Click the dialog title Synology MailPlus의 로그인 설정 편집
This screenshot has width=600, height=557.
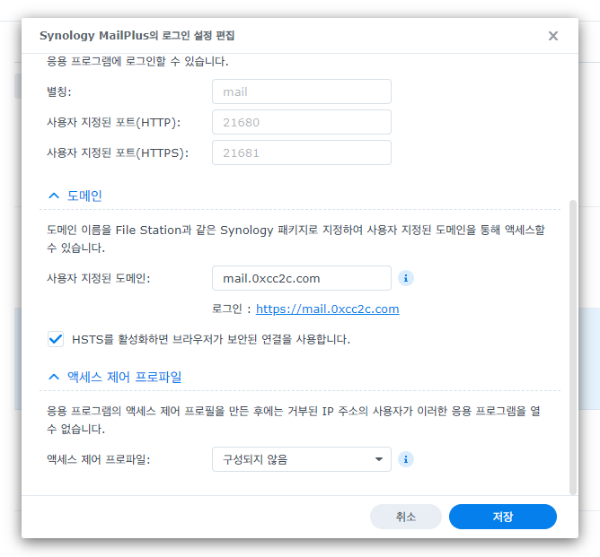point(137,36)
